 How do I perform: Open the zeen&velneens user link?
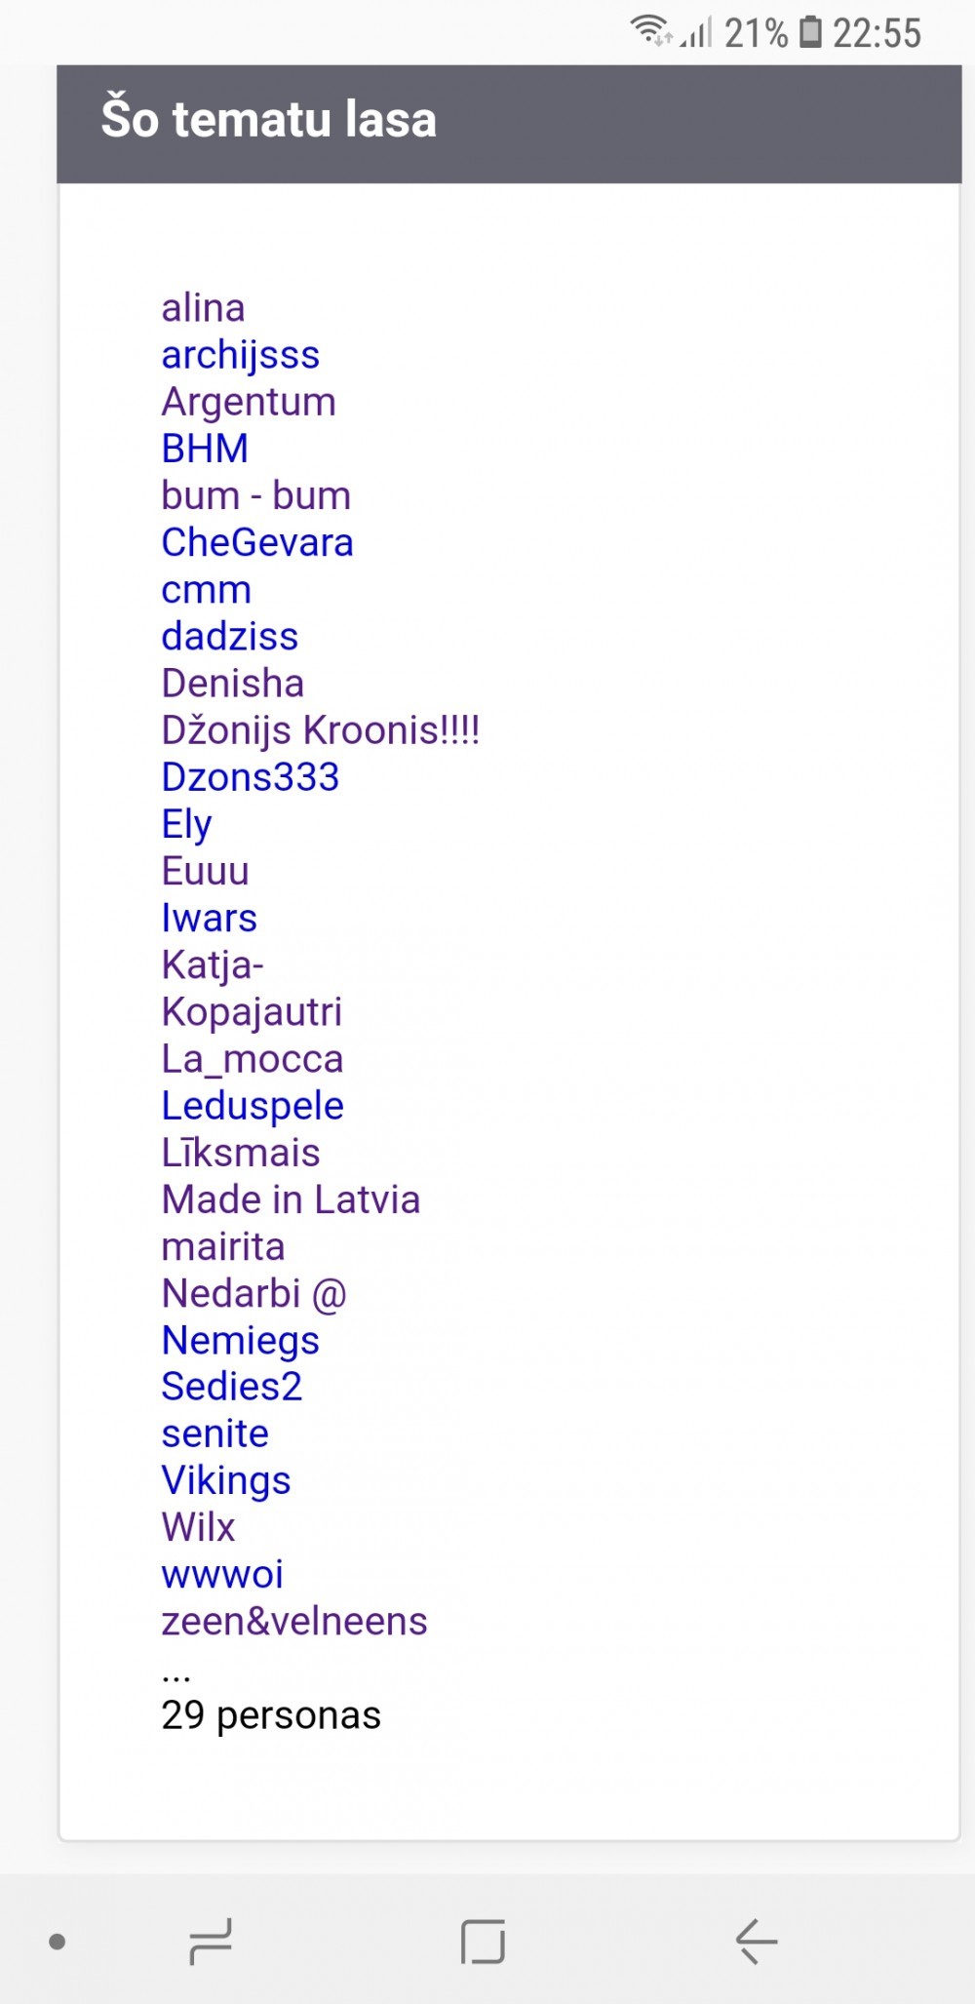[x=294, y=1622]
